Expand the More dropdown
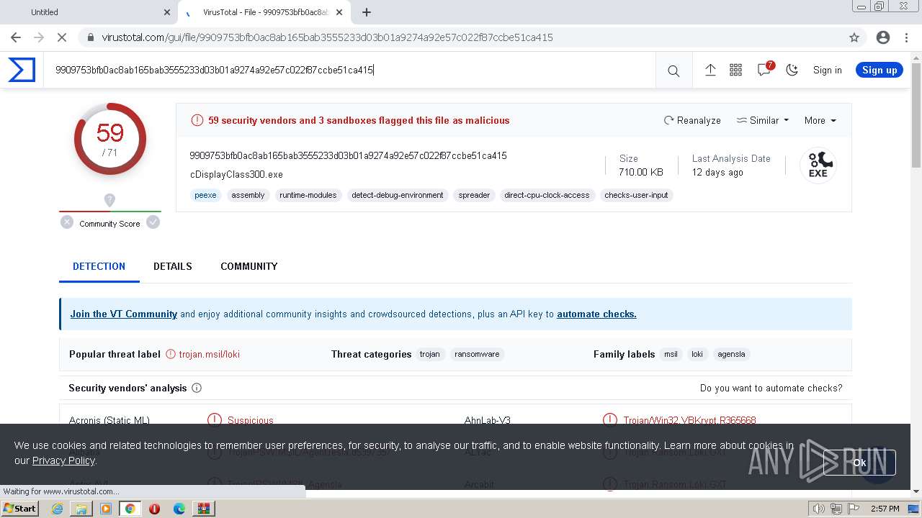The image size is (922, 518). coord(820,120)
